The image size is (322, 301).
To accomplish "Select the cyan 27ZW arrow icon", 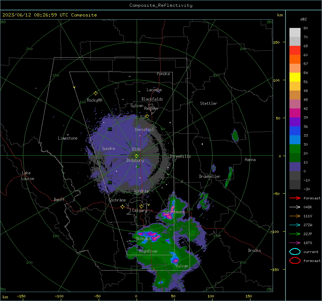I will [x=295, y=225].
